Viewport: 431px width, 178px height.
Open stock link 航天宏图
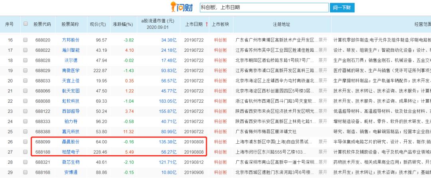[71, 91]
